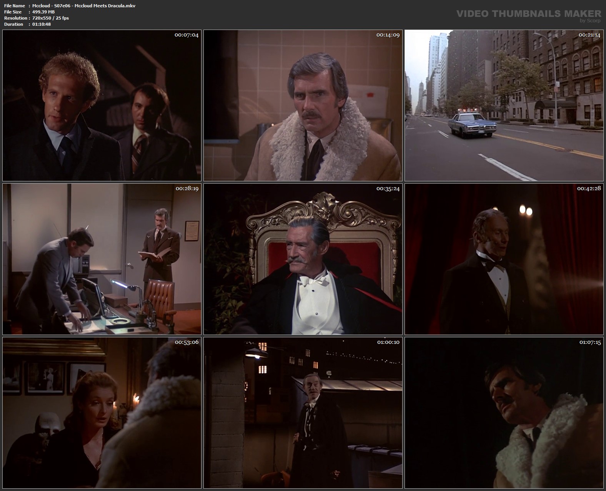The width and height of the screenshot is (606, 491).
Task: Click the file name text 'Mccloud - S07e06 - Mccloud Meets Dracula.mkv'
Action: [84, 6]
